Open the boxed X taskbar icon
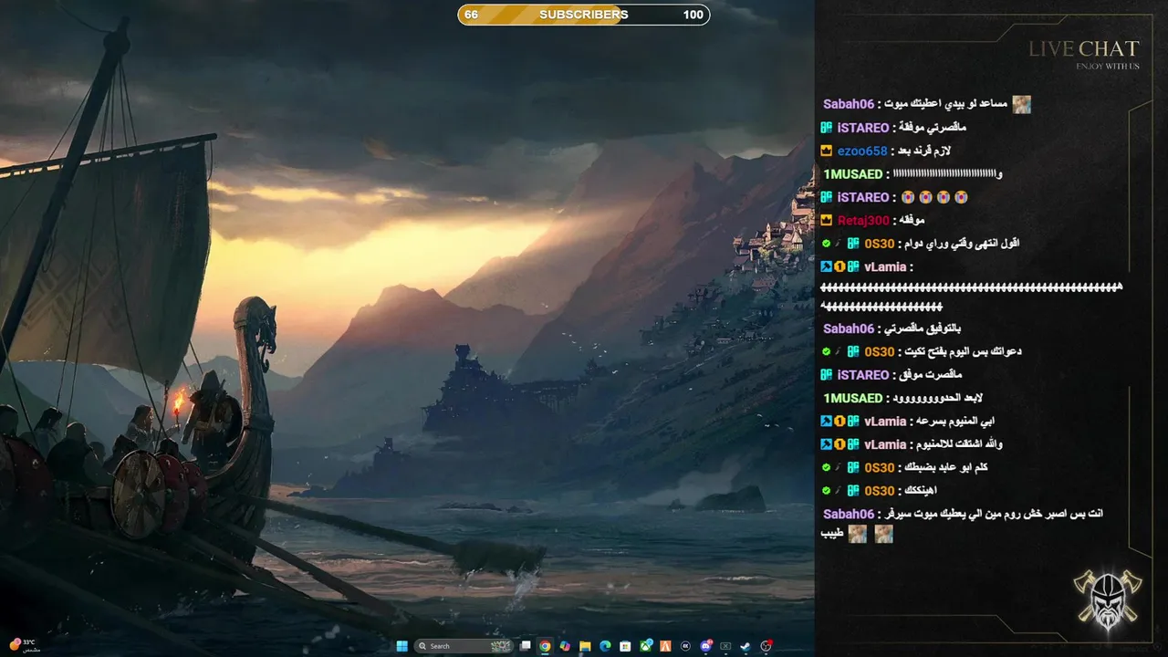Screen dimensions: 1168x657 [x=725, y=646]
